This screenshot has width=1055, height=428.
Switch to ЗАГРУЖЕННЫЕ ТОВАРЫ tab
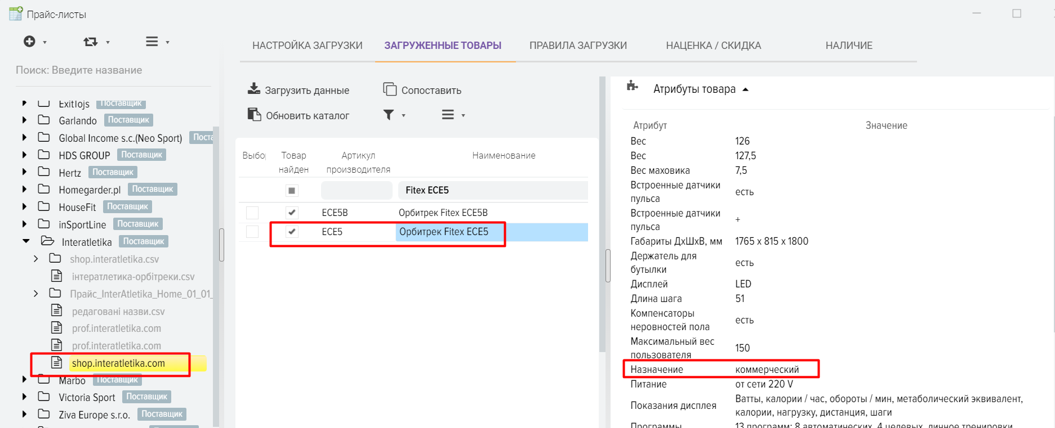pos(443,46)
